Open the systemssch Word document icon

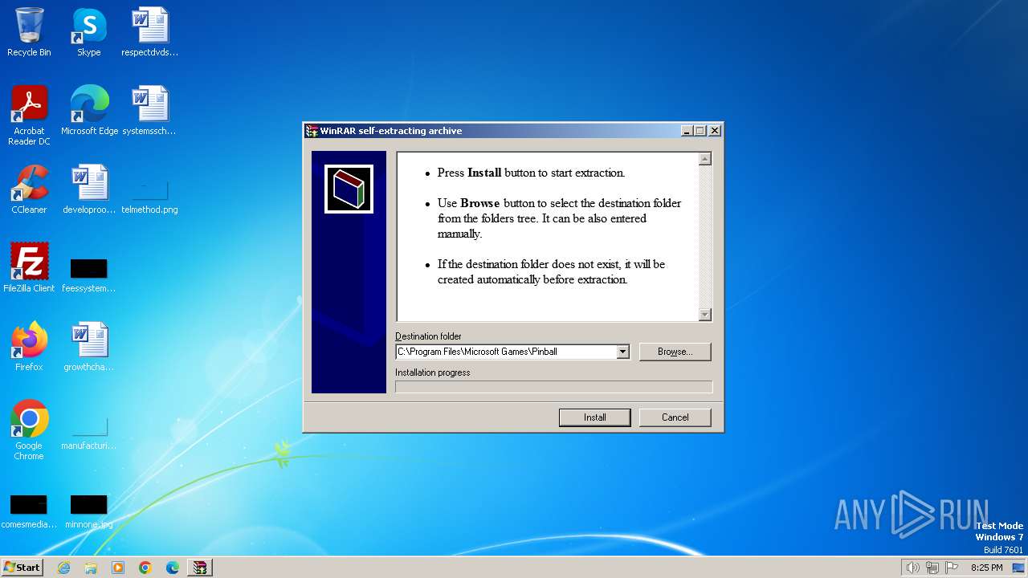coord(149,111)
